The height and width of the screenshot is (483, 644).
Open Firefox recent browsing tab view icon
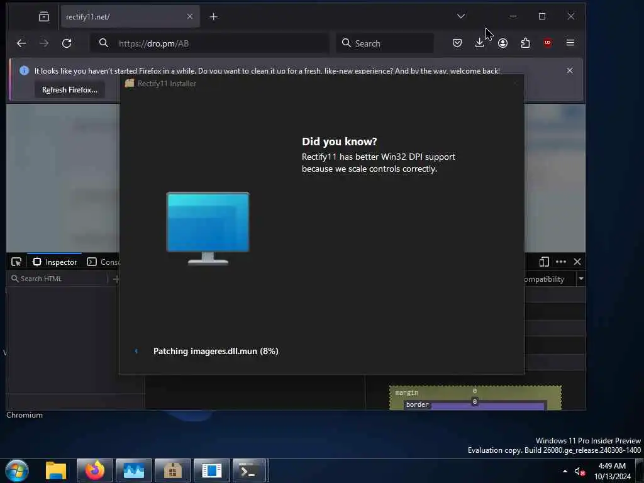tap(44, 16)
